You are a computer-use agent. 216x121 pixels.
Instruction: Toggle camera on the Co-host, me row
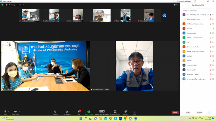point(213,15)
